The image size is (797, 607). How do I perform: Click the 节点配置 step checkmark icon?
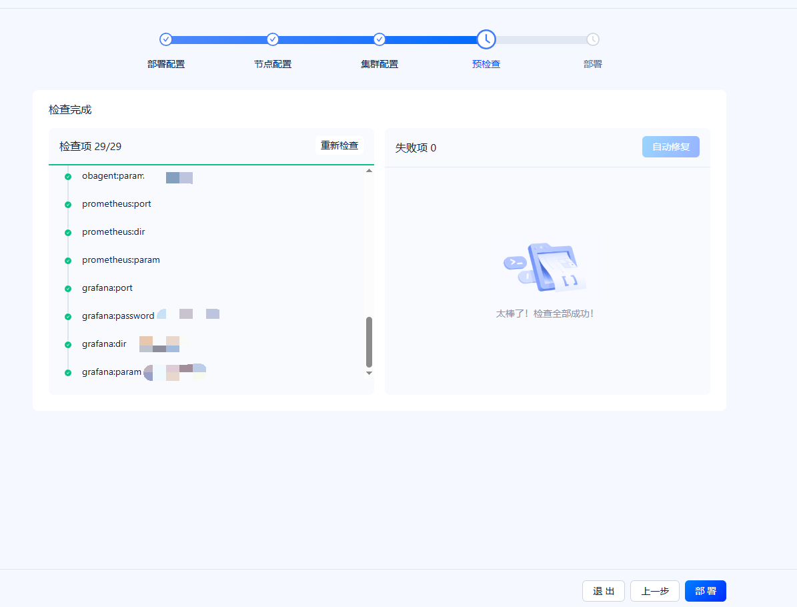click(272, 39)
